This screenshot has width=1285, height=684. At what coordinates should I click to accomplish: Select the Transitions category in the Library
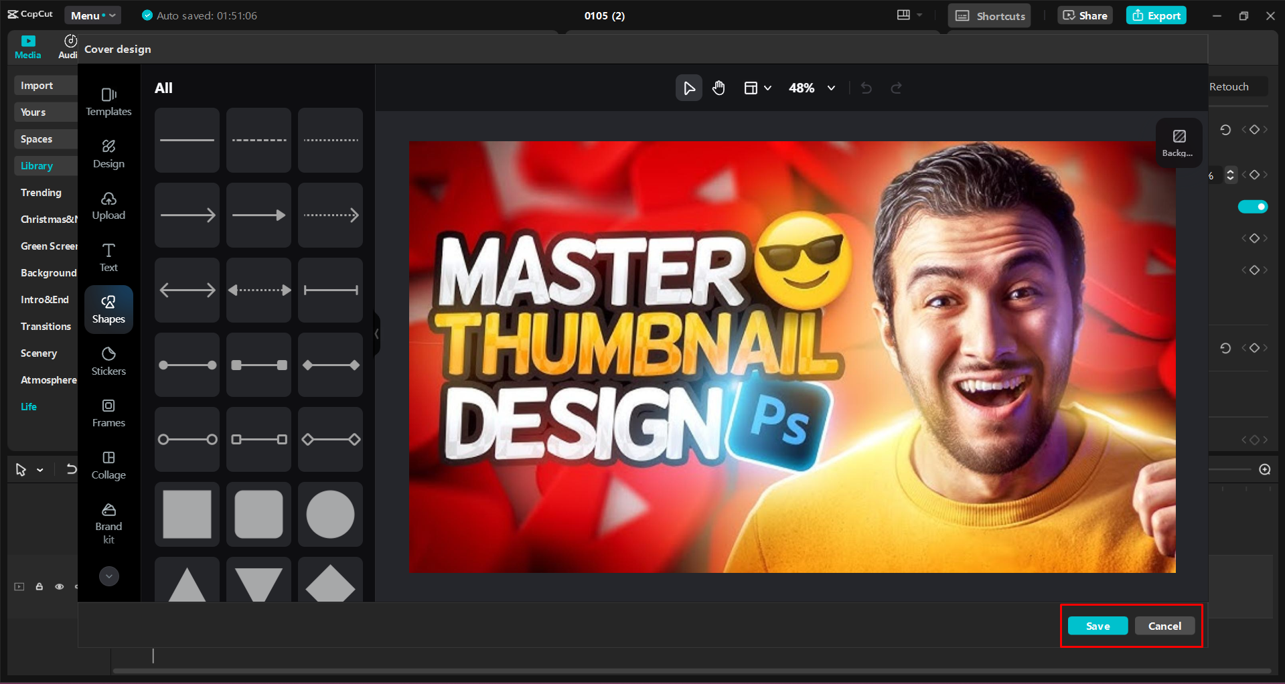pos(45,326)
